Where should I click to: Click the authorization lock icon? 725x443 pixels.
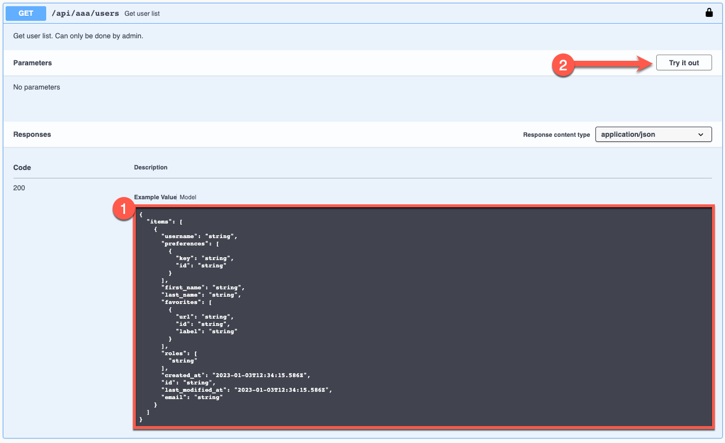coord(709,12)
